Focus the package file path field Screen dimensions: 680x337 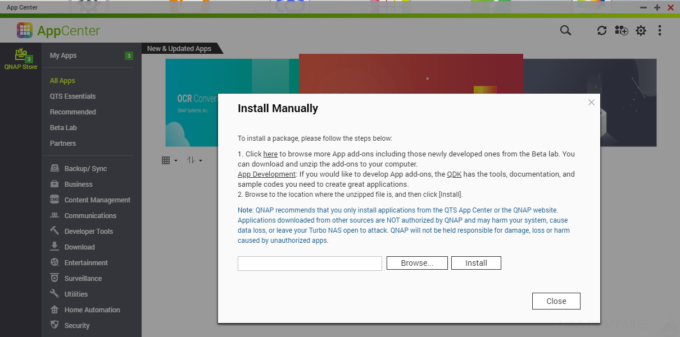(x=310, y=264)
